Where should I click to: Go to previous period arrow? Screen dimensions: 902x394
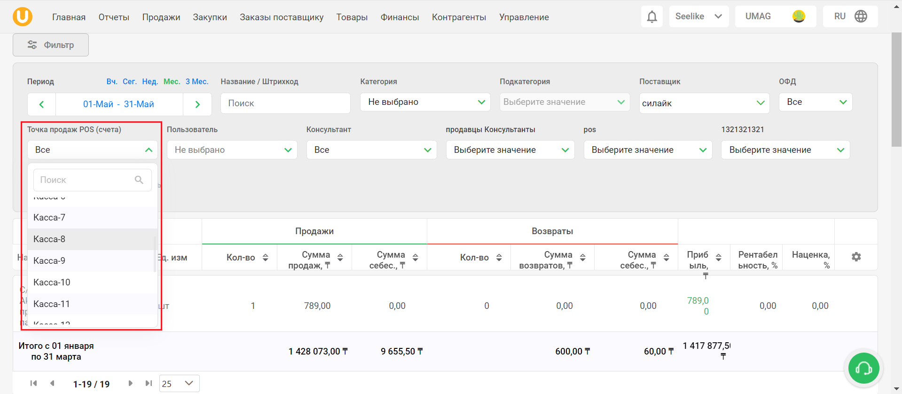[41, 104]
